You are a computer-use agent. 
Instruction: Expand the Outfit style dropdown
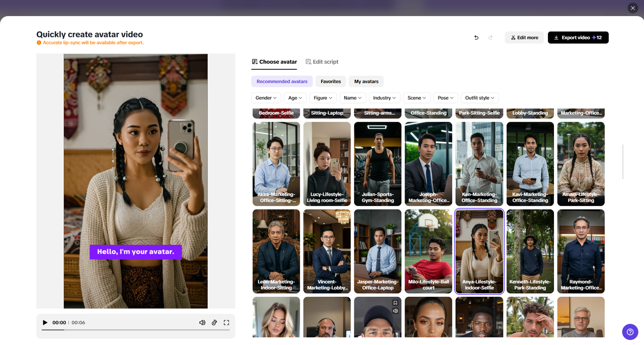pyautogui.click(x=480, y=98)
